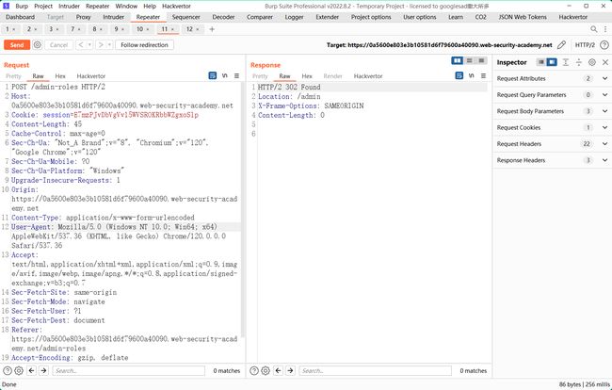Close Repeater tab 12
This screenshot has height=390, width=612.
click(198, 29)
